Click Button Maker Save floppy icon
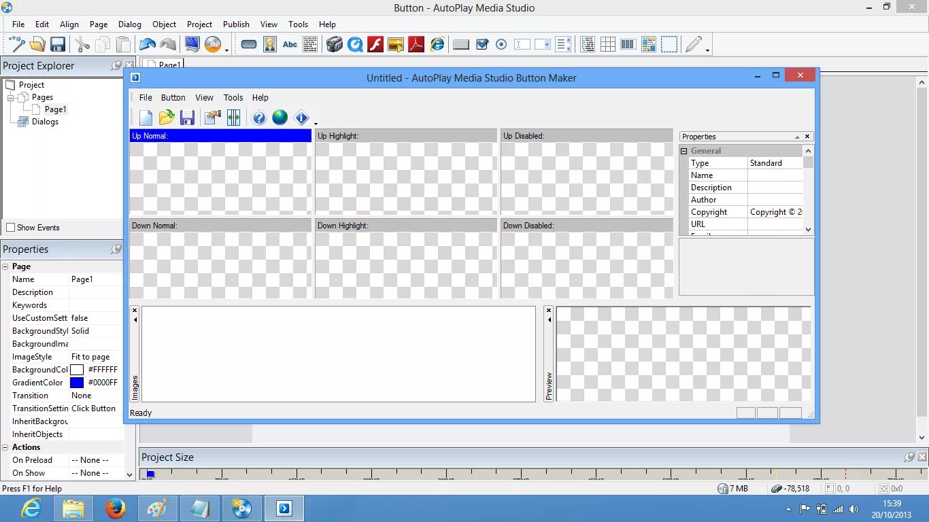This screenshot has height=522, width=929. (x=187, y=118)
